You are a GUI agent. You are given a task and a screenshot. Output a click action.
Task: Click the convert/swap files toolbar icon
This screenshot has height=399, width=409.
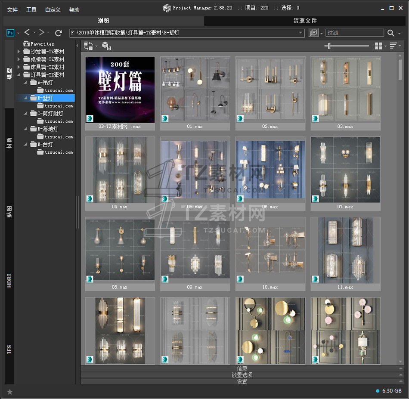click(89, 46)
